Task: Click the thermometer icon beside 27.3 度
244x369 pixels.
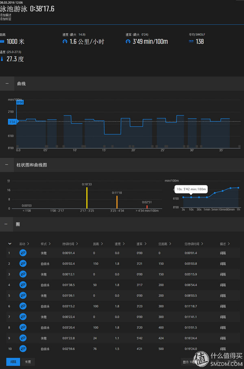Action: click(x=2, y=59)
